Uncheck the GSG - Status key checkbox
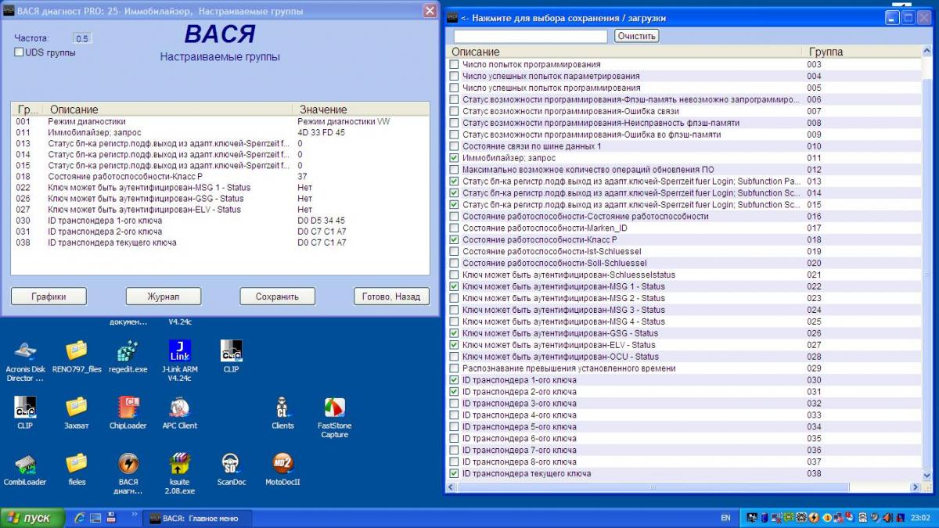The image size is (939, 528). 454,333
